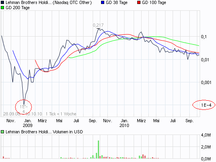
Task: Click the tallest green volume bar
Action: point(99,149)
